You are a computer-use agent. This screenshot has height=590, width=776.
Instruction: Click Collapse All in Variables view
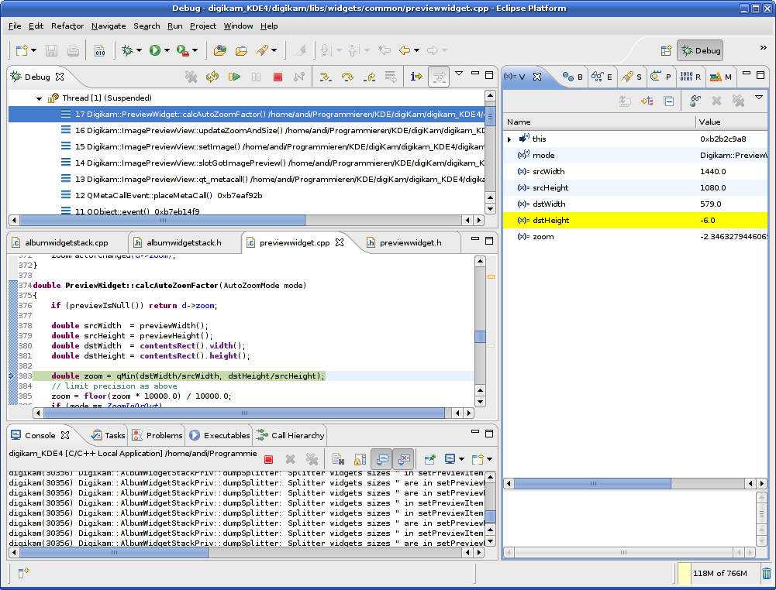(668, 101)
